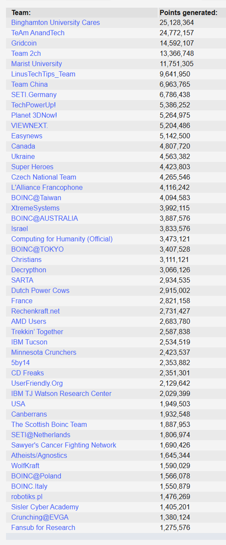Screen dimensions: 226x545
Task: Open the LinusTechTips_Team link
Action: tap(43, 74)
